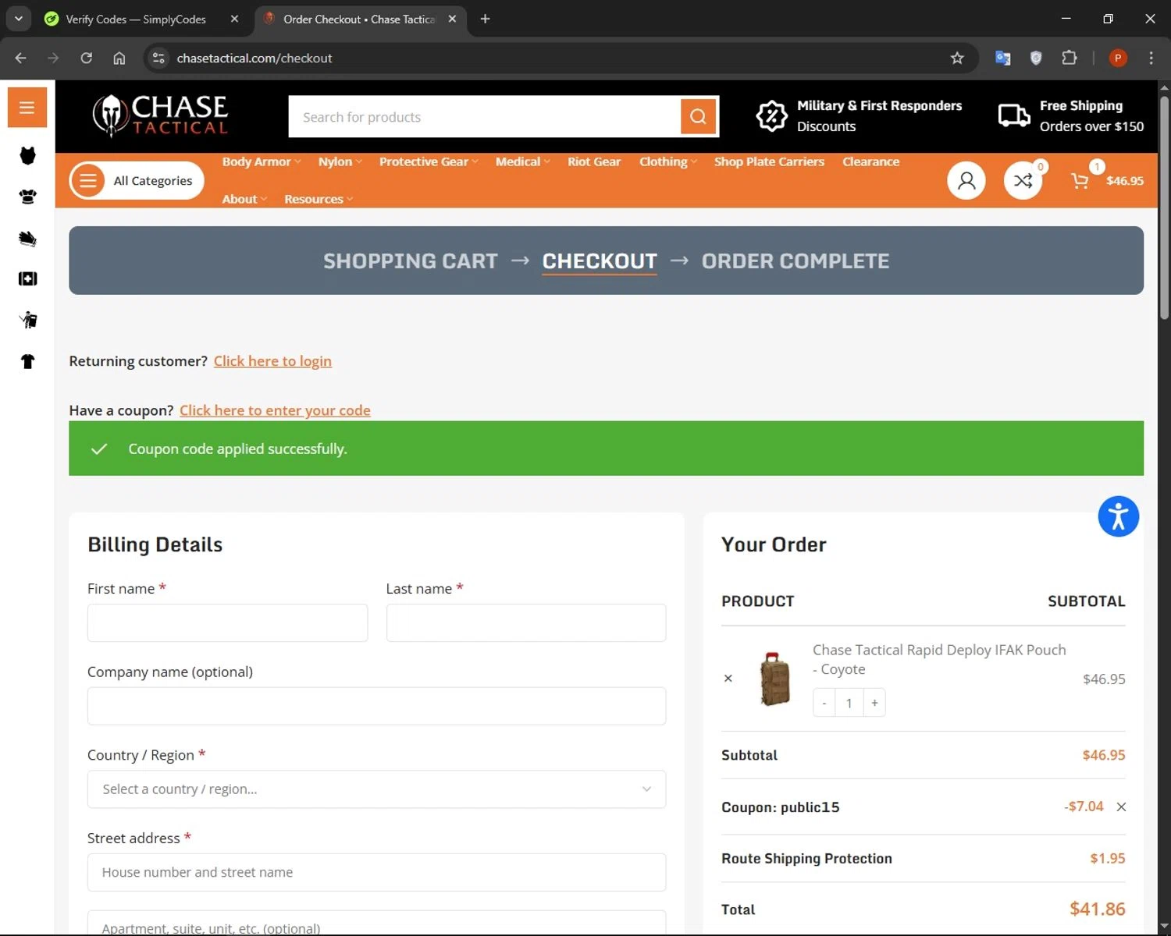Increase the IFAK Pouch quantity
Screen dimensions: 1171x936
(x=874, y=703)
